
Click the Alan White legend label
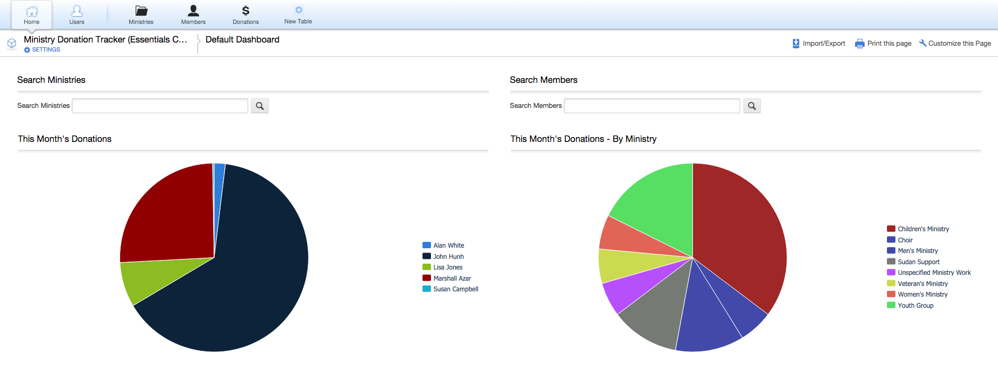point(449,246)
